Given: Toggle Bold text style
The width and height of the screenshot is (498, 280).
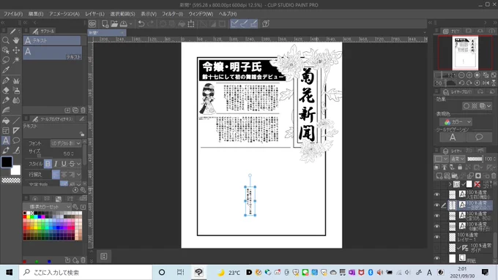Looking at the screenshot, I should [x=48, y=164].
